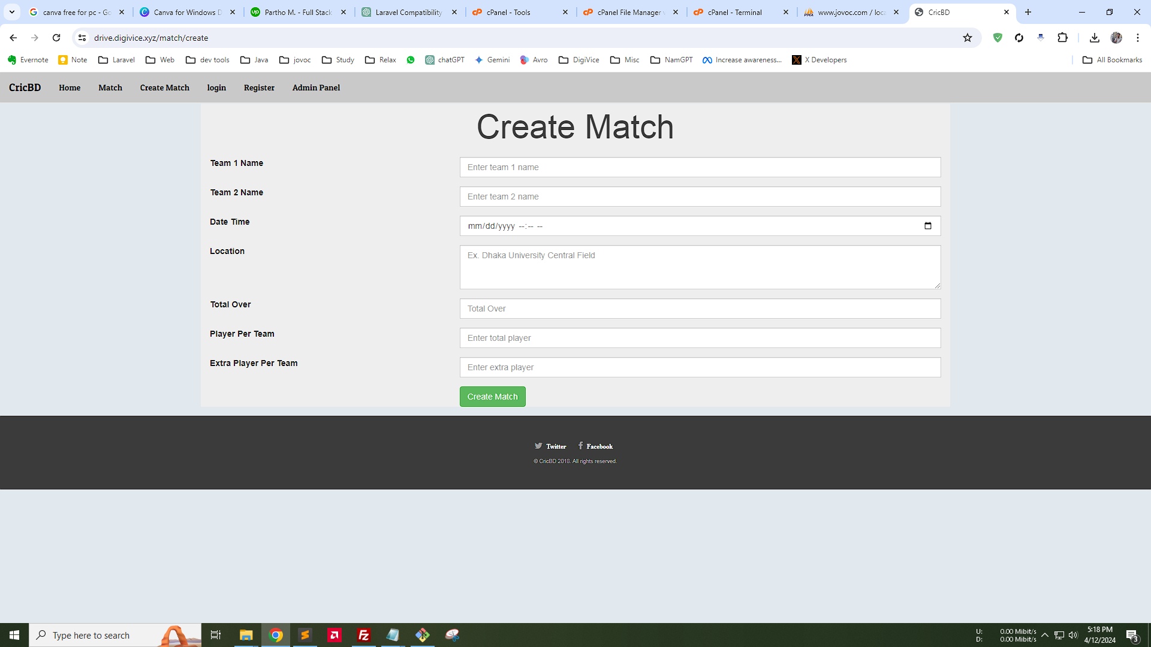Select Admin Panel in the navigation bar
The width and height of the screenshot is (1151, 647).
[315, 87]
